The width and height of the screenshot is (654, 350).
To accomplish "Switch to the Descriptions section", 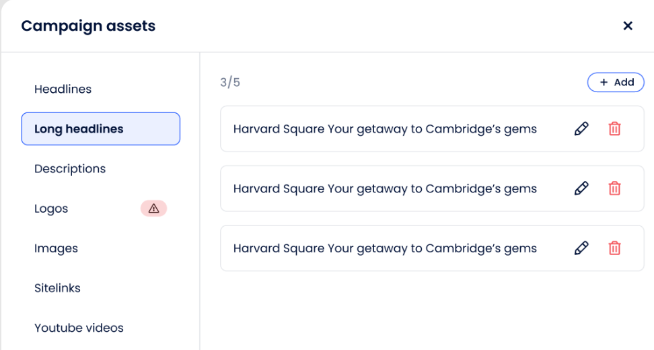I will click(x=70, y=169).
